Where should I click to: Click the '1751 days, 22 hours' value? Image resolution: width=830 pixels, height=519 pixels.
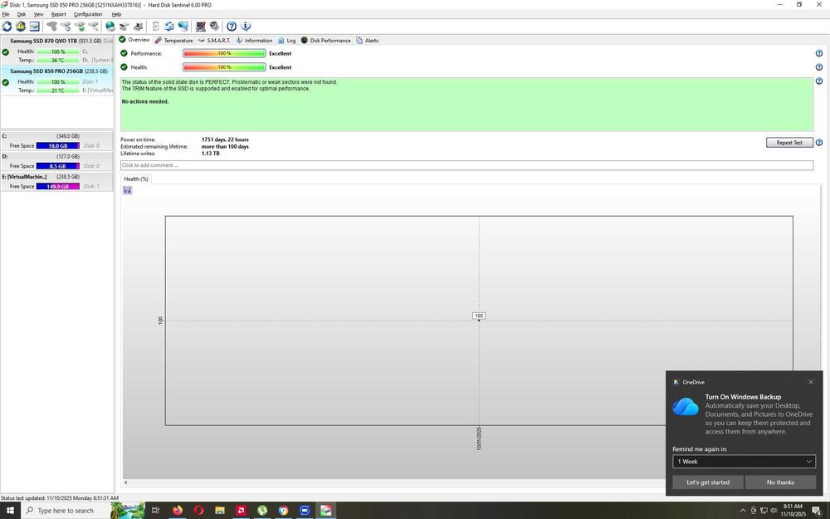[225, 140]
